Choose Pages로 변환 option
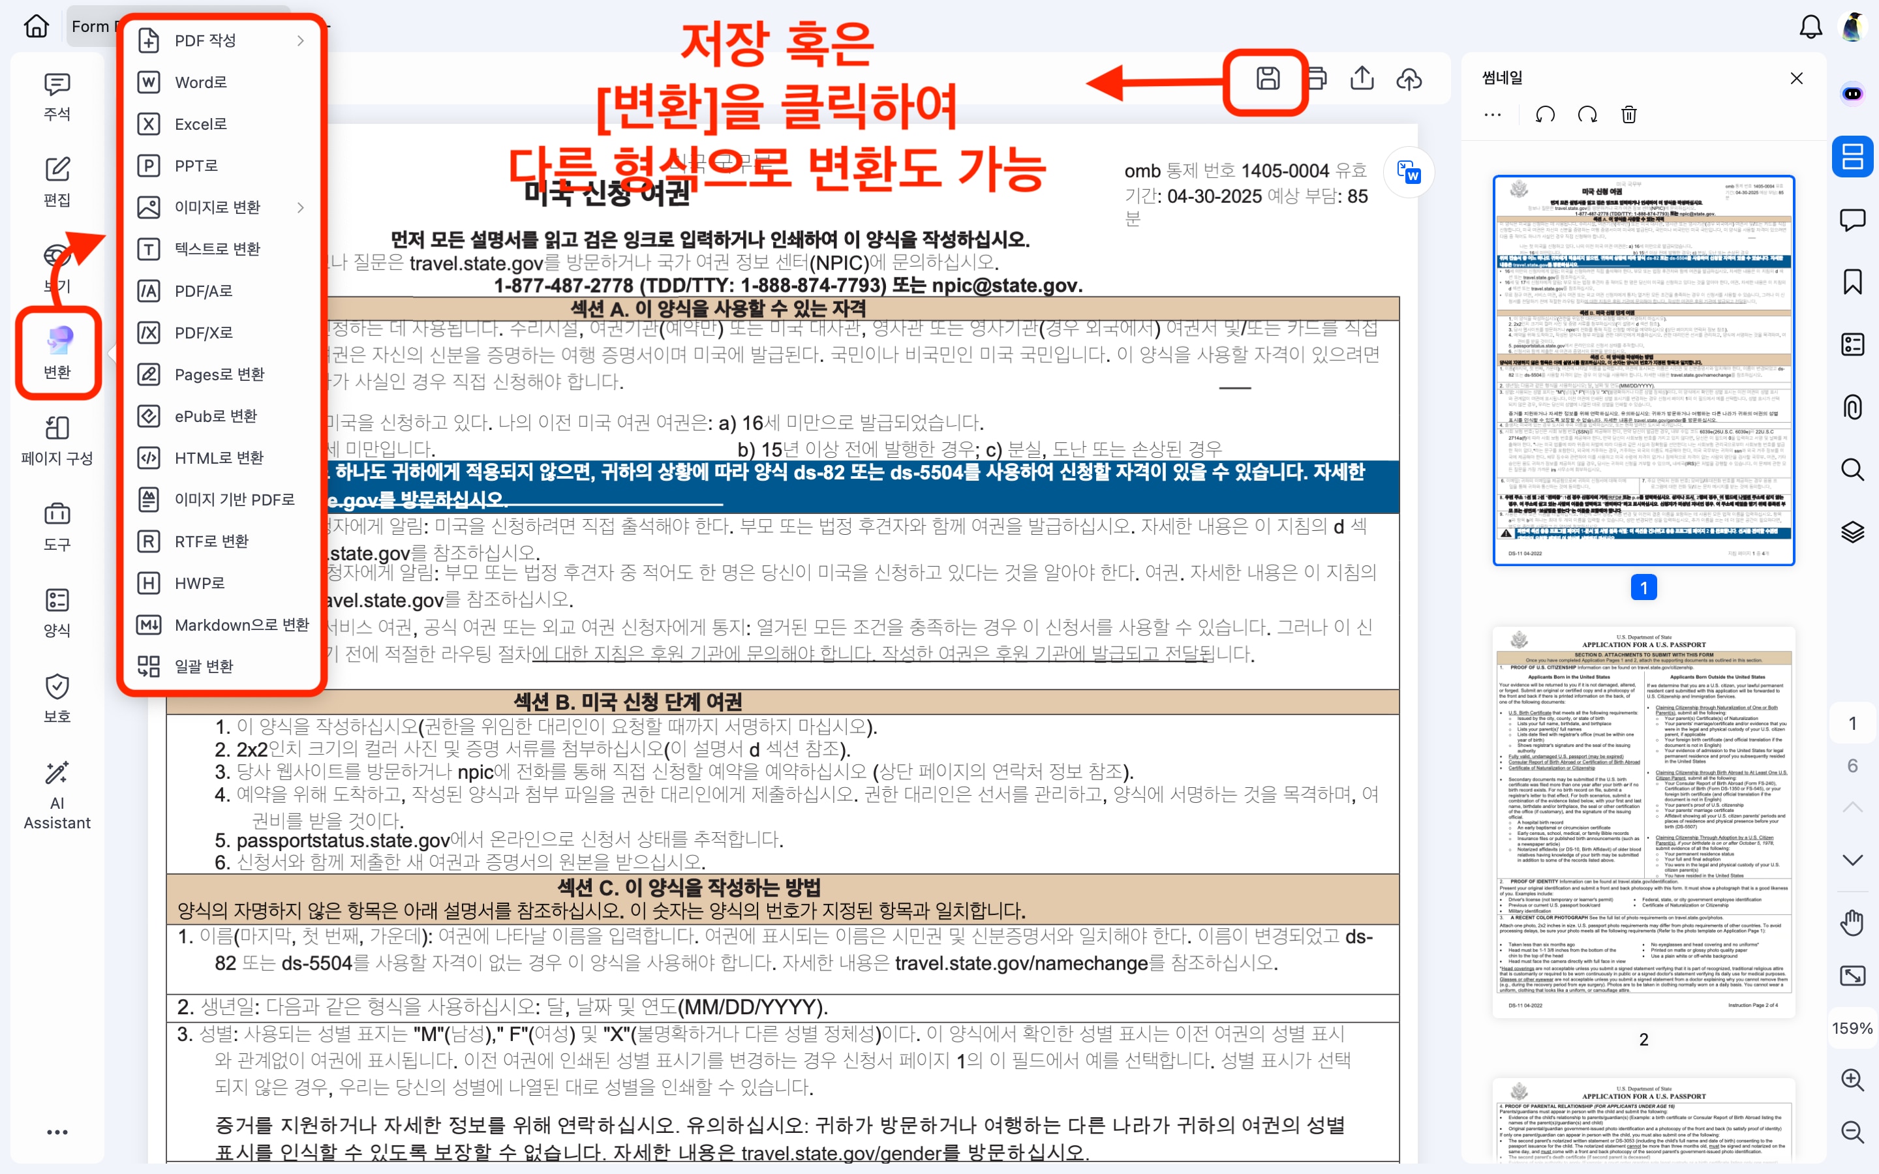 [x=221, y=374]
